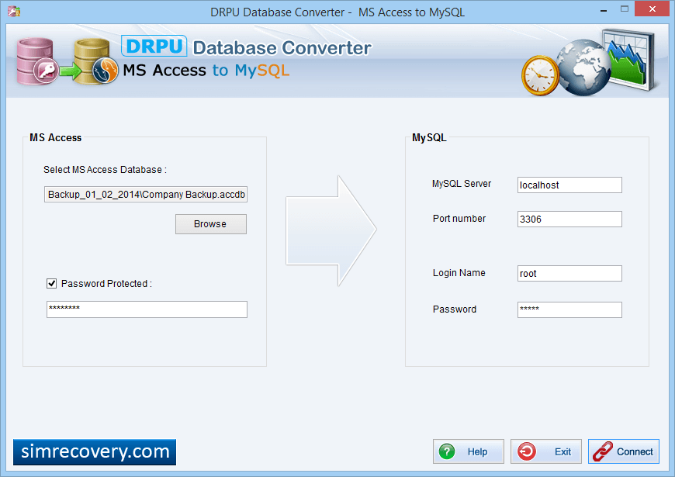This screenshot has width=675, height=477.
Task: Click the 'Password' label in the MySQL group
Action: (x=455, y=309)
